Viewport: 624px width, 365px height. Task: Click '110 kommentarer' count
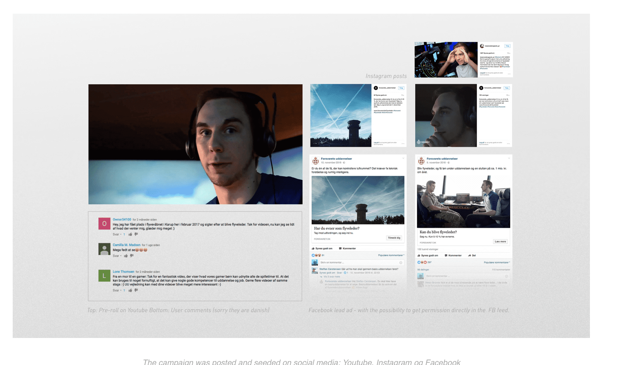point(501,270)
